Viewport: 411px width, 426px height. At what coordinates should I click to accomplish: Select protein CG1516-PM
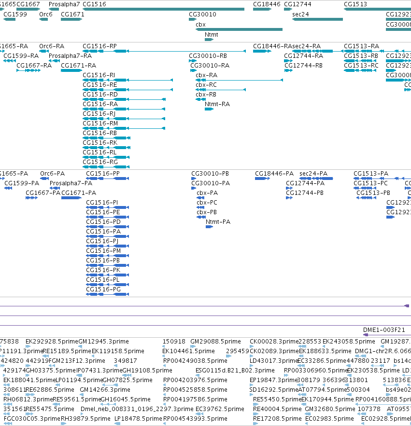pyautogui.click(x=103, y=251)
